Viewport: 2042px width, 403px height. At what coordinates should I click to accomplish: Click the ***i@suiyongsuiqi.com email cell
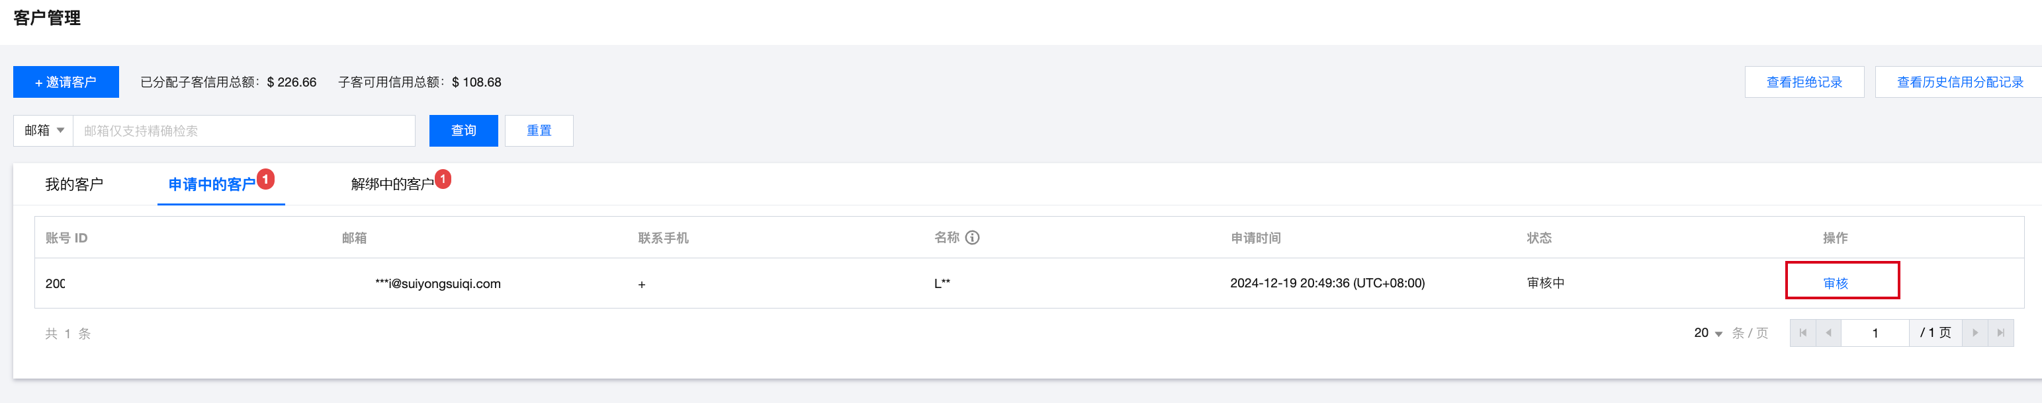[437, 283]
